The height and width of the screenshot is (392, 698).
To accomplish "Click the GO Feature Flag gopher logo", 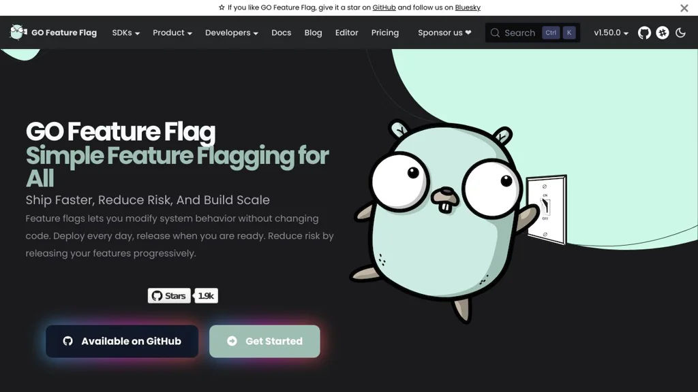I will (x=18, y=32).
